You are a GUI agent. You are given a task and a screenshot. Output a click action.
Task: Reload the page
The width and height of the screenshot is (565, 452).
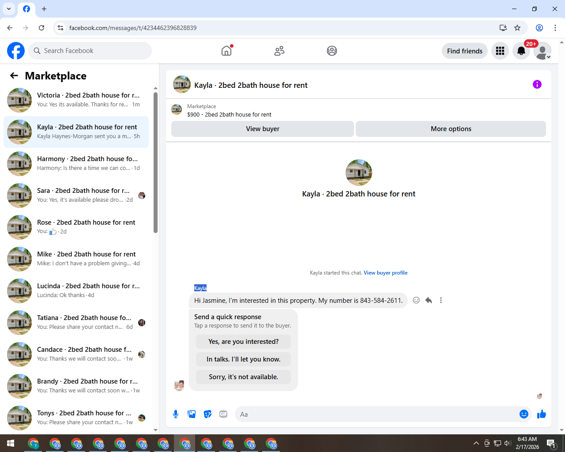[41, 28]
